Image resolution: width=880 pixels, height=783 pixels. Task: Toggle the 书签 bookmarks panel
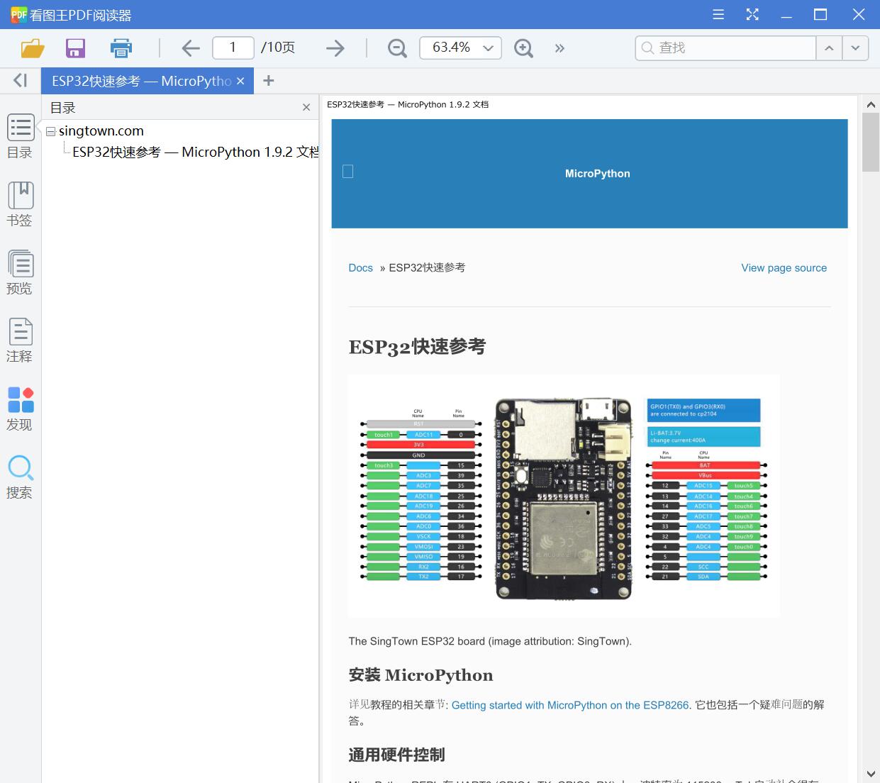[20, 196]
